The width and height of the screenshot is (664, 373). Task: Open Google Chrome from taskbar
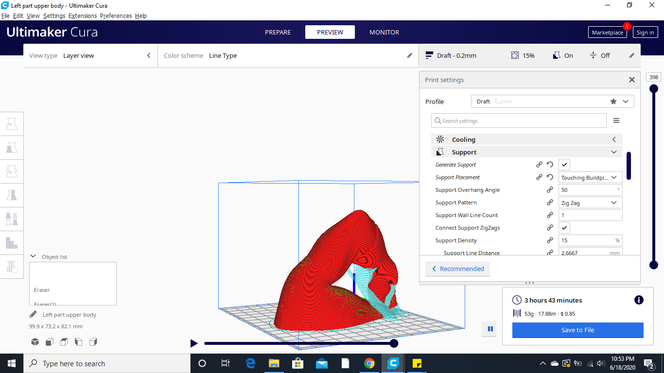click(369, 363)
